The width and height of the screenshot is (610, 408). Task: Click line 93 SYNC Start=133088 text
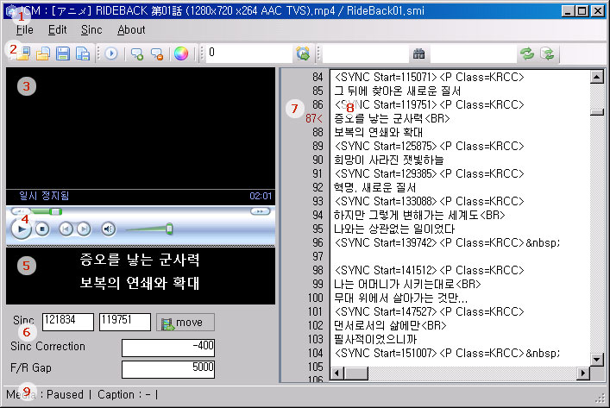429,202
